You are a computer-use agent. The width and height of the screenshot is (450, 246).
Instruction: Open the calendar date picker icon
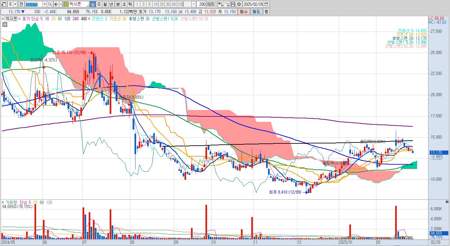point(266,4)
